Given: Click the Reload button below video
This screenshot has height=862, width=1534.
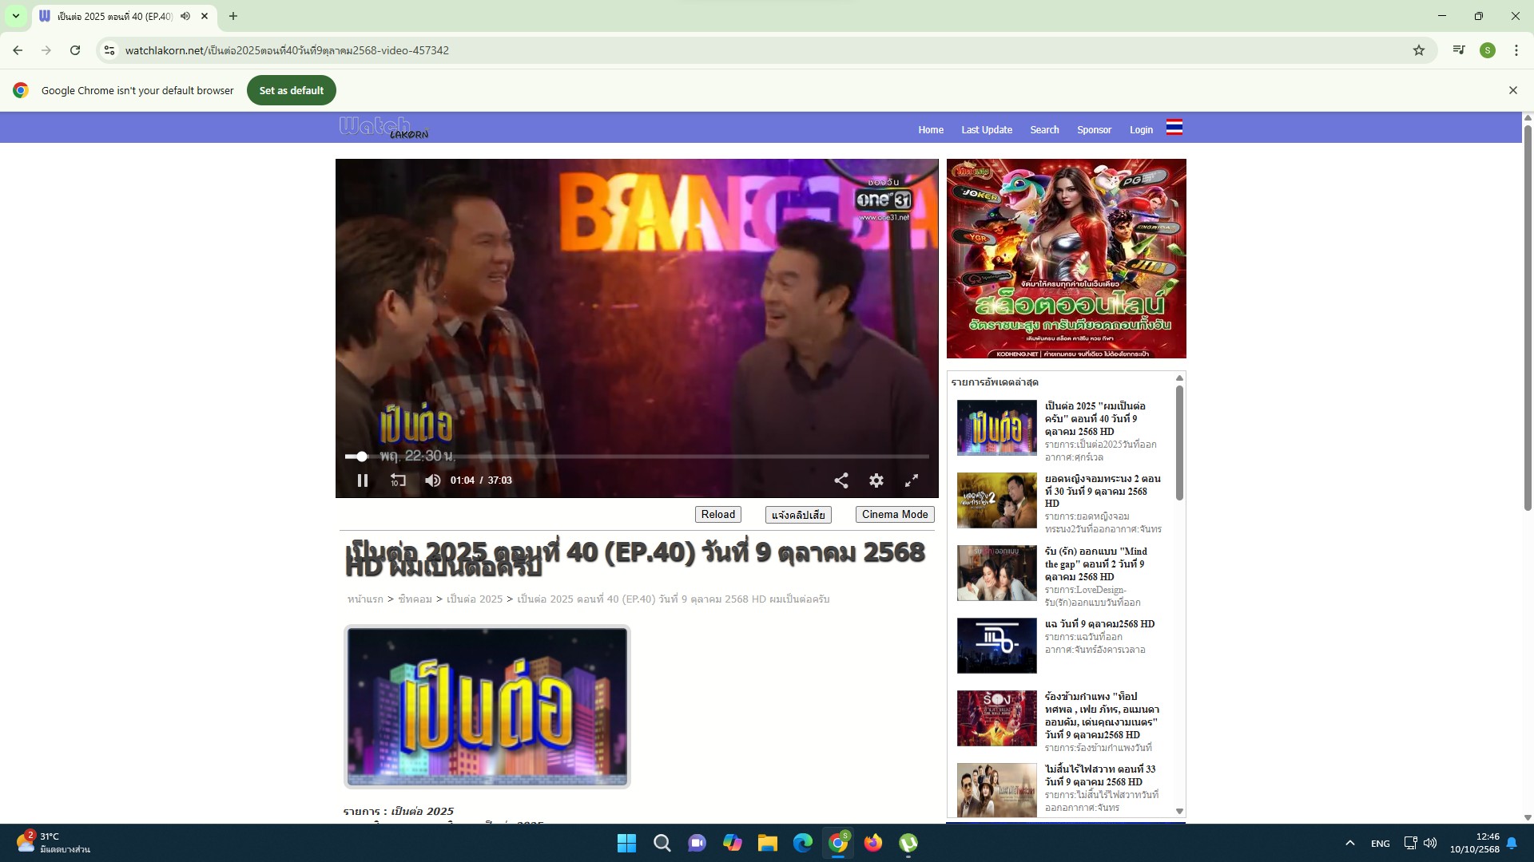Looking at the screenshot, I should 717,515.
